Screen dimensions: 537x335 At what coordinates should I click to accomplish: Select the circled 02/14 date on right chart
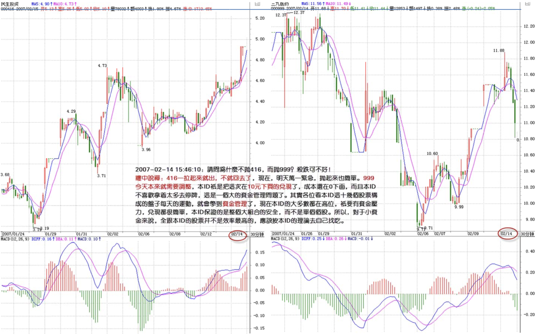506,234
